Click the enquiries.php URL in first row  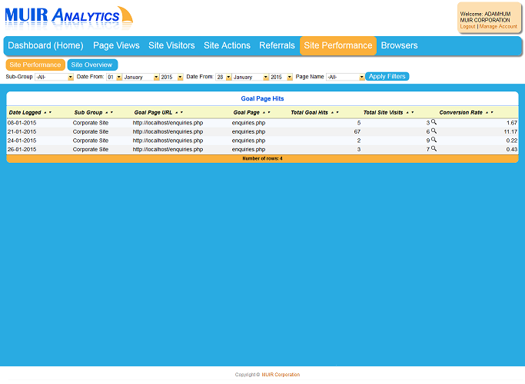coord(168,123)
